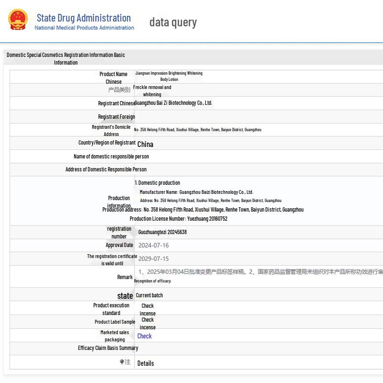Click the 'state' label
383x383 pixels.
125,296
